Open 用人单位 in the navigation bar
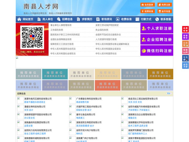Screen dimensions: 189x142 tap(48, 19)
